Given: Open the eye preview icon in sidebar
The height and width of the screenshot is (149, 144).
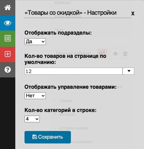Looking at the screenshot, I should click(x=8, y=23).
